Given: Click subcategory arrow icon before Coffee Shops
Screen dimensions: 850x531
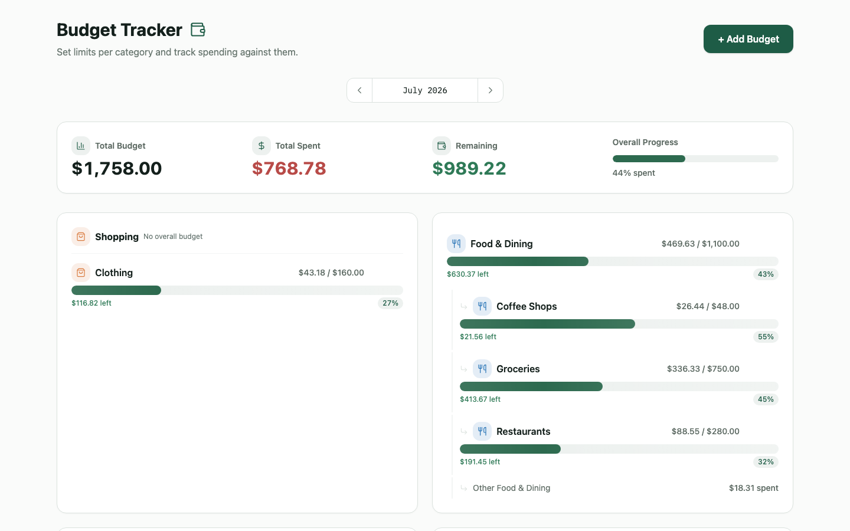Looking at the screenshot, I should [464, 306].
